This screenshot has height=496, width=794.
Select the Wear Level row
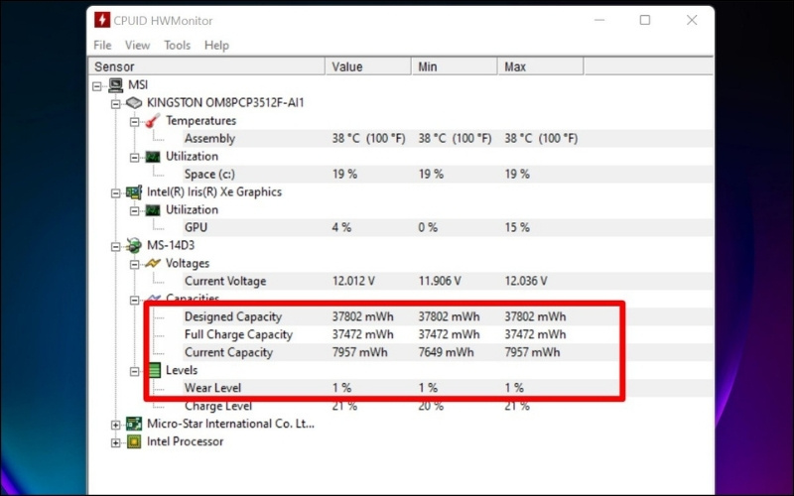tap(448, 388)
